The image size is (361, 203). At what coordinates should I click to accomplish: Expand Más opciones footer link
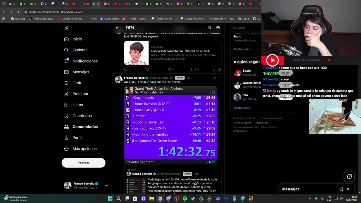(269, 127)
